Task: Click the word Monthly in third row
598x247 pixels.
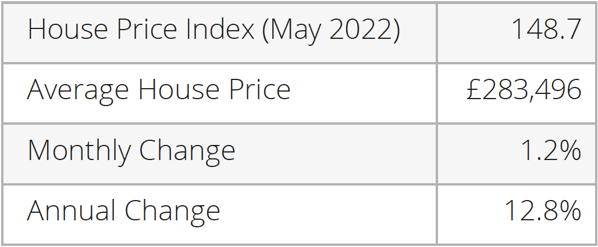Action: tap(79, 151)
